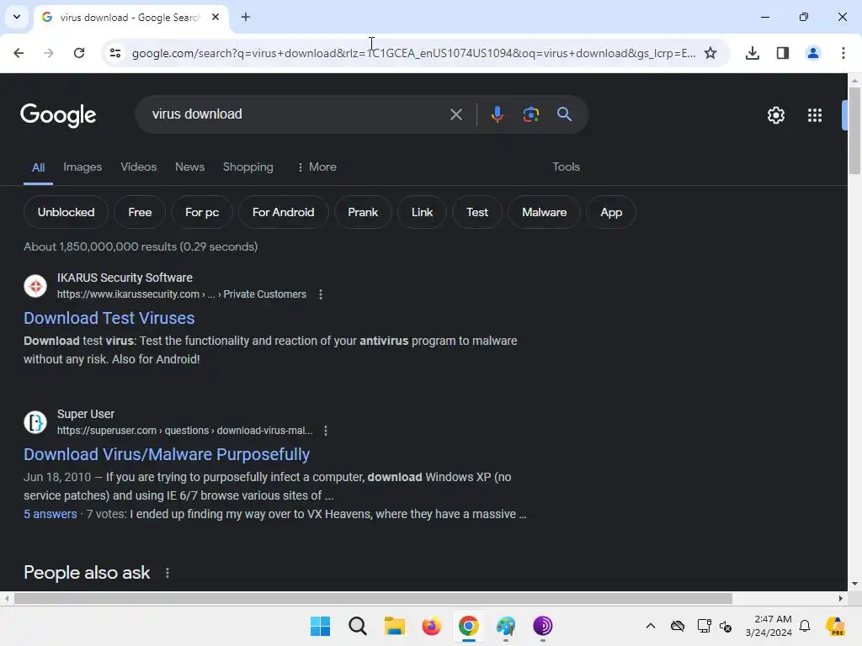Open Chrome downloads icon

tap(752, 53)
